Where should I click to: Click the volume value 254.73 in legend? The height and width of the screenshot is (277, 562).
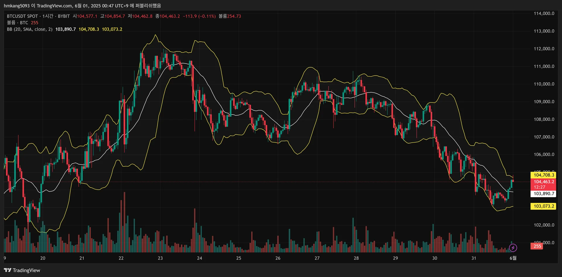[x=234, y=16]
